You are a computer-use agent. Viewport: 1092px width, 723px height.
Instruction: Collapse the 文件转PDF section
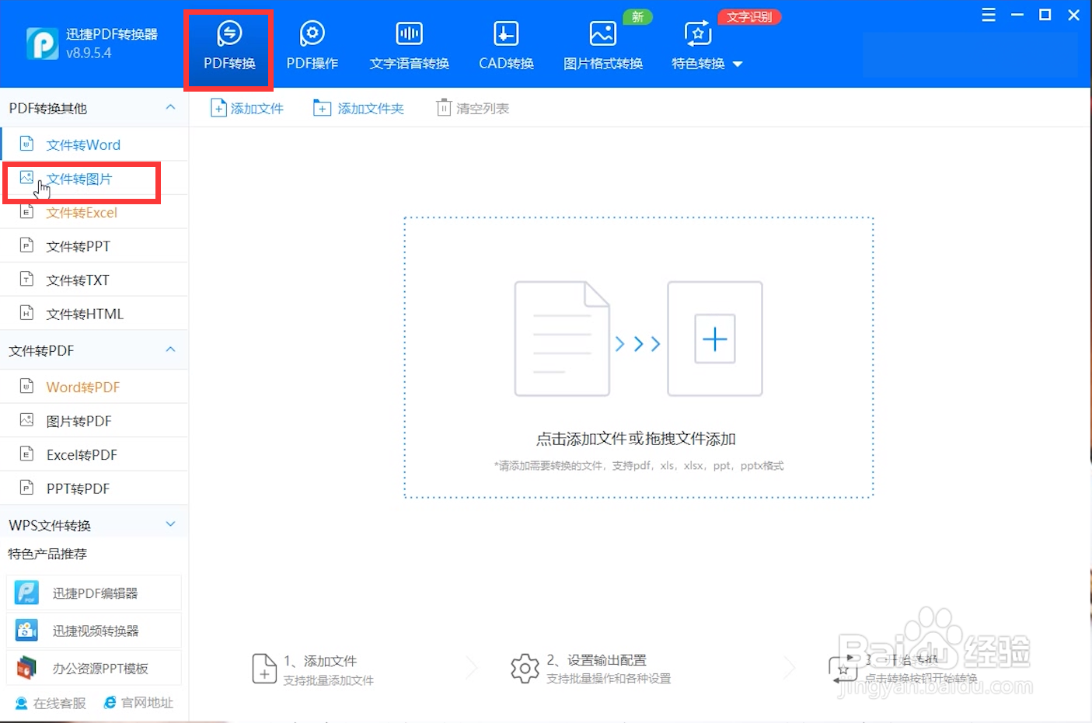pos(170,349)
